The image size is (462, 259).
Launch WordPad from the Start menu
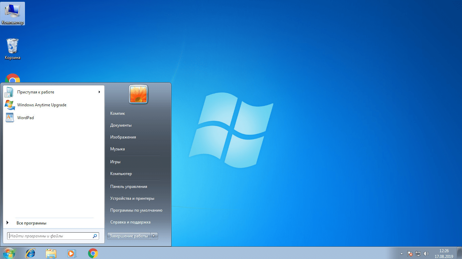click(25, 118)
